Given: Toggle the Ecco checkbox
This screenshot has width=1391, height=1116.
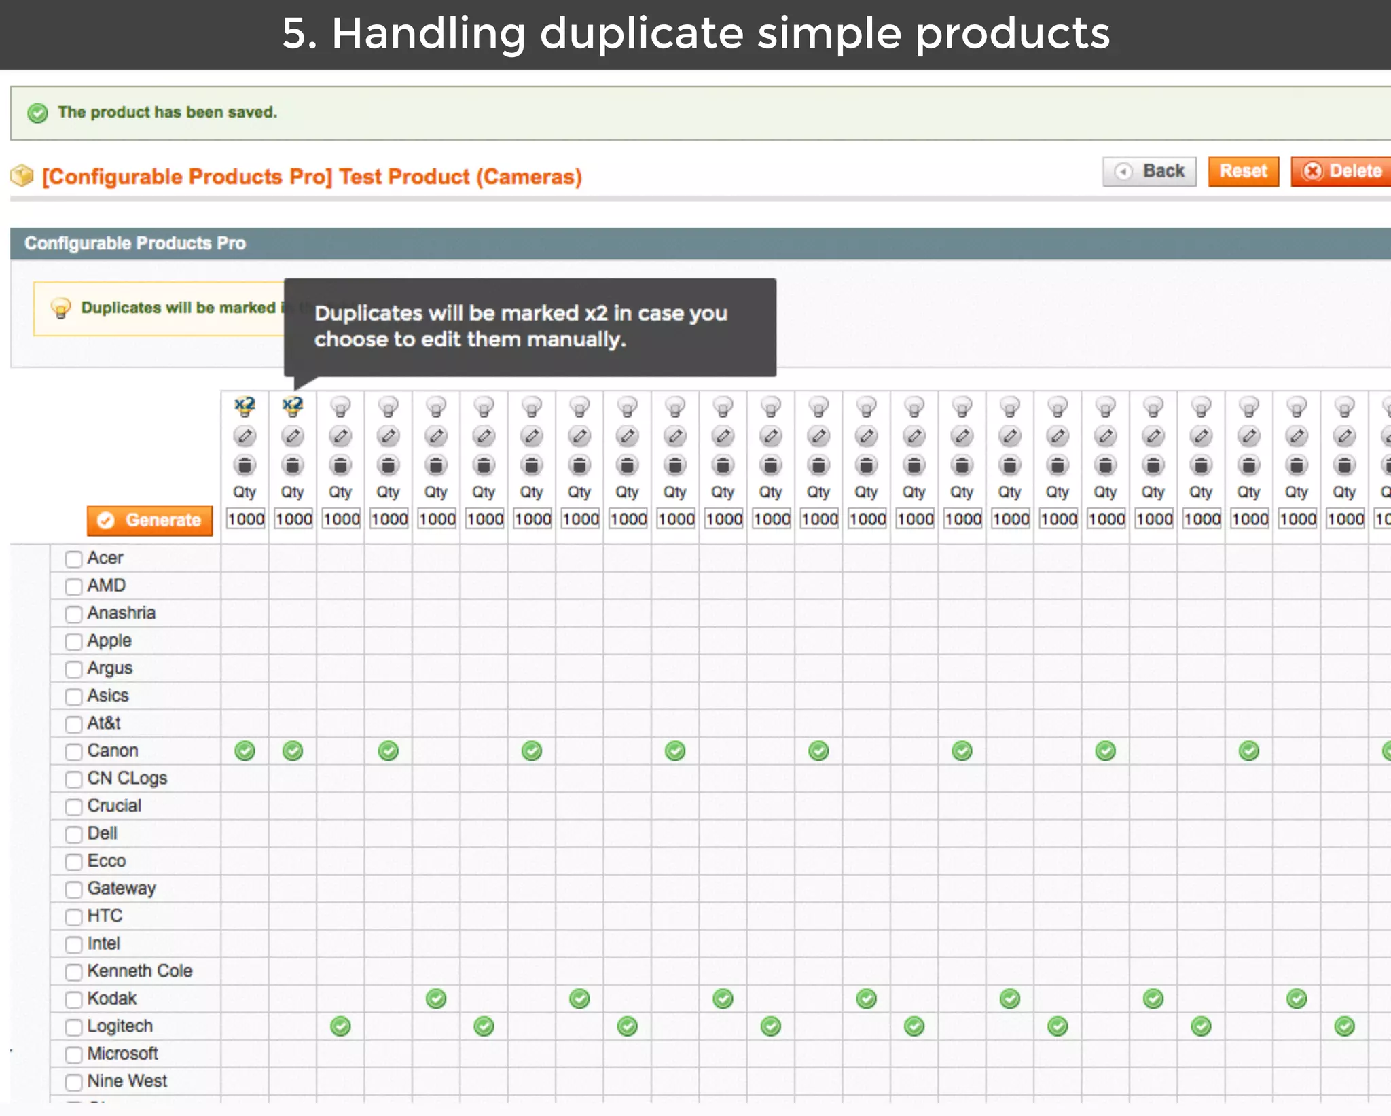Looking at the screenshot, I should (73, 862).
